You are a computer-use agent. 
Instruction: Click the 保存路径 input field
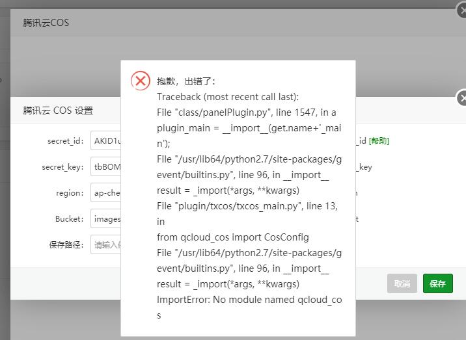point(106,244)
